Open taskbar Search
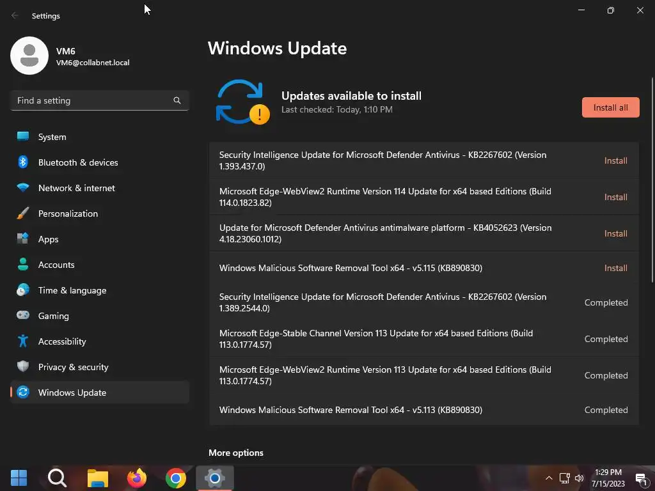655x491 pixels. [57, 478]
